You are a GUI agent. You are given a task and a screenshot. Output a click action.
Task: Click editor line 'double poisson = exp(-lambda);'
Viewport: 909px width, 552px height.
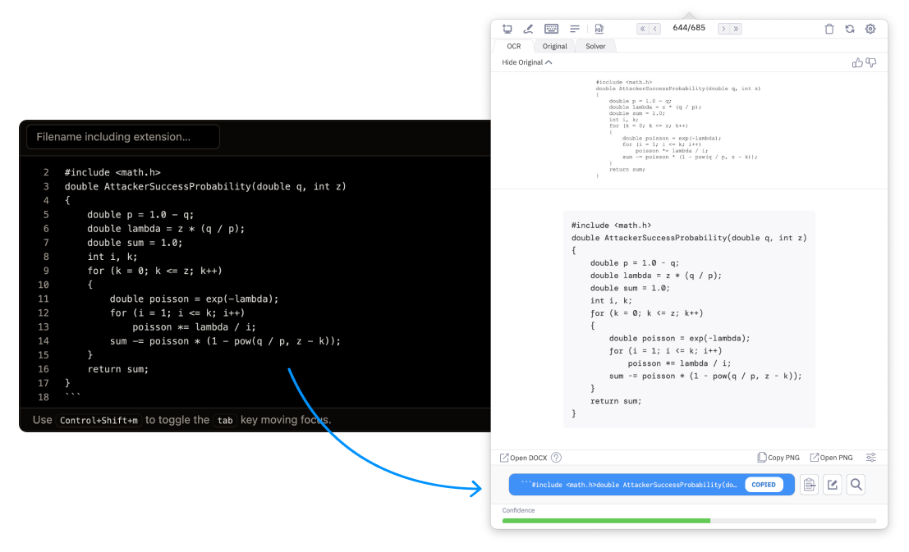point(195,299)
